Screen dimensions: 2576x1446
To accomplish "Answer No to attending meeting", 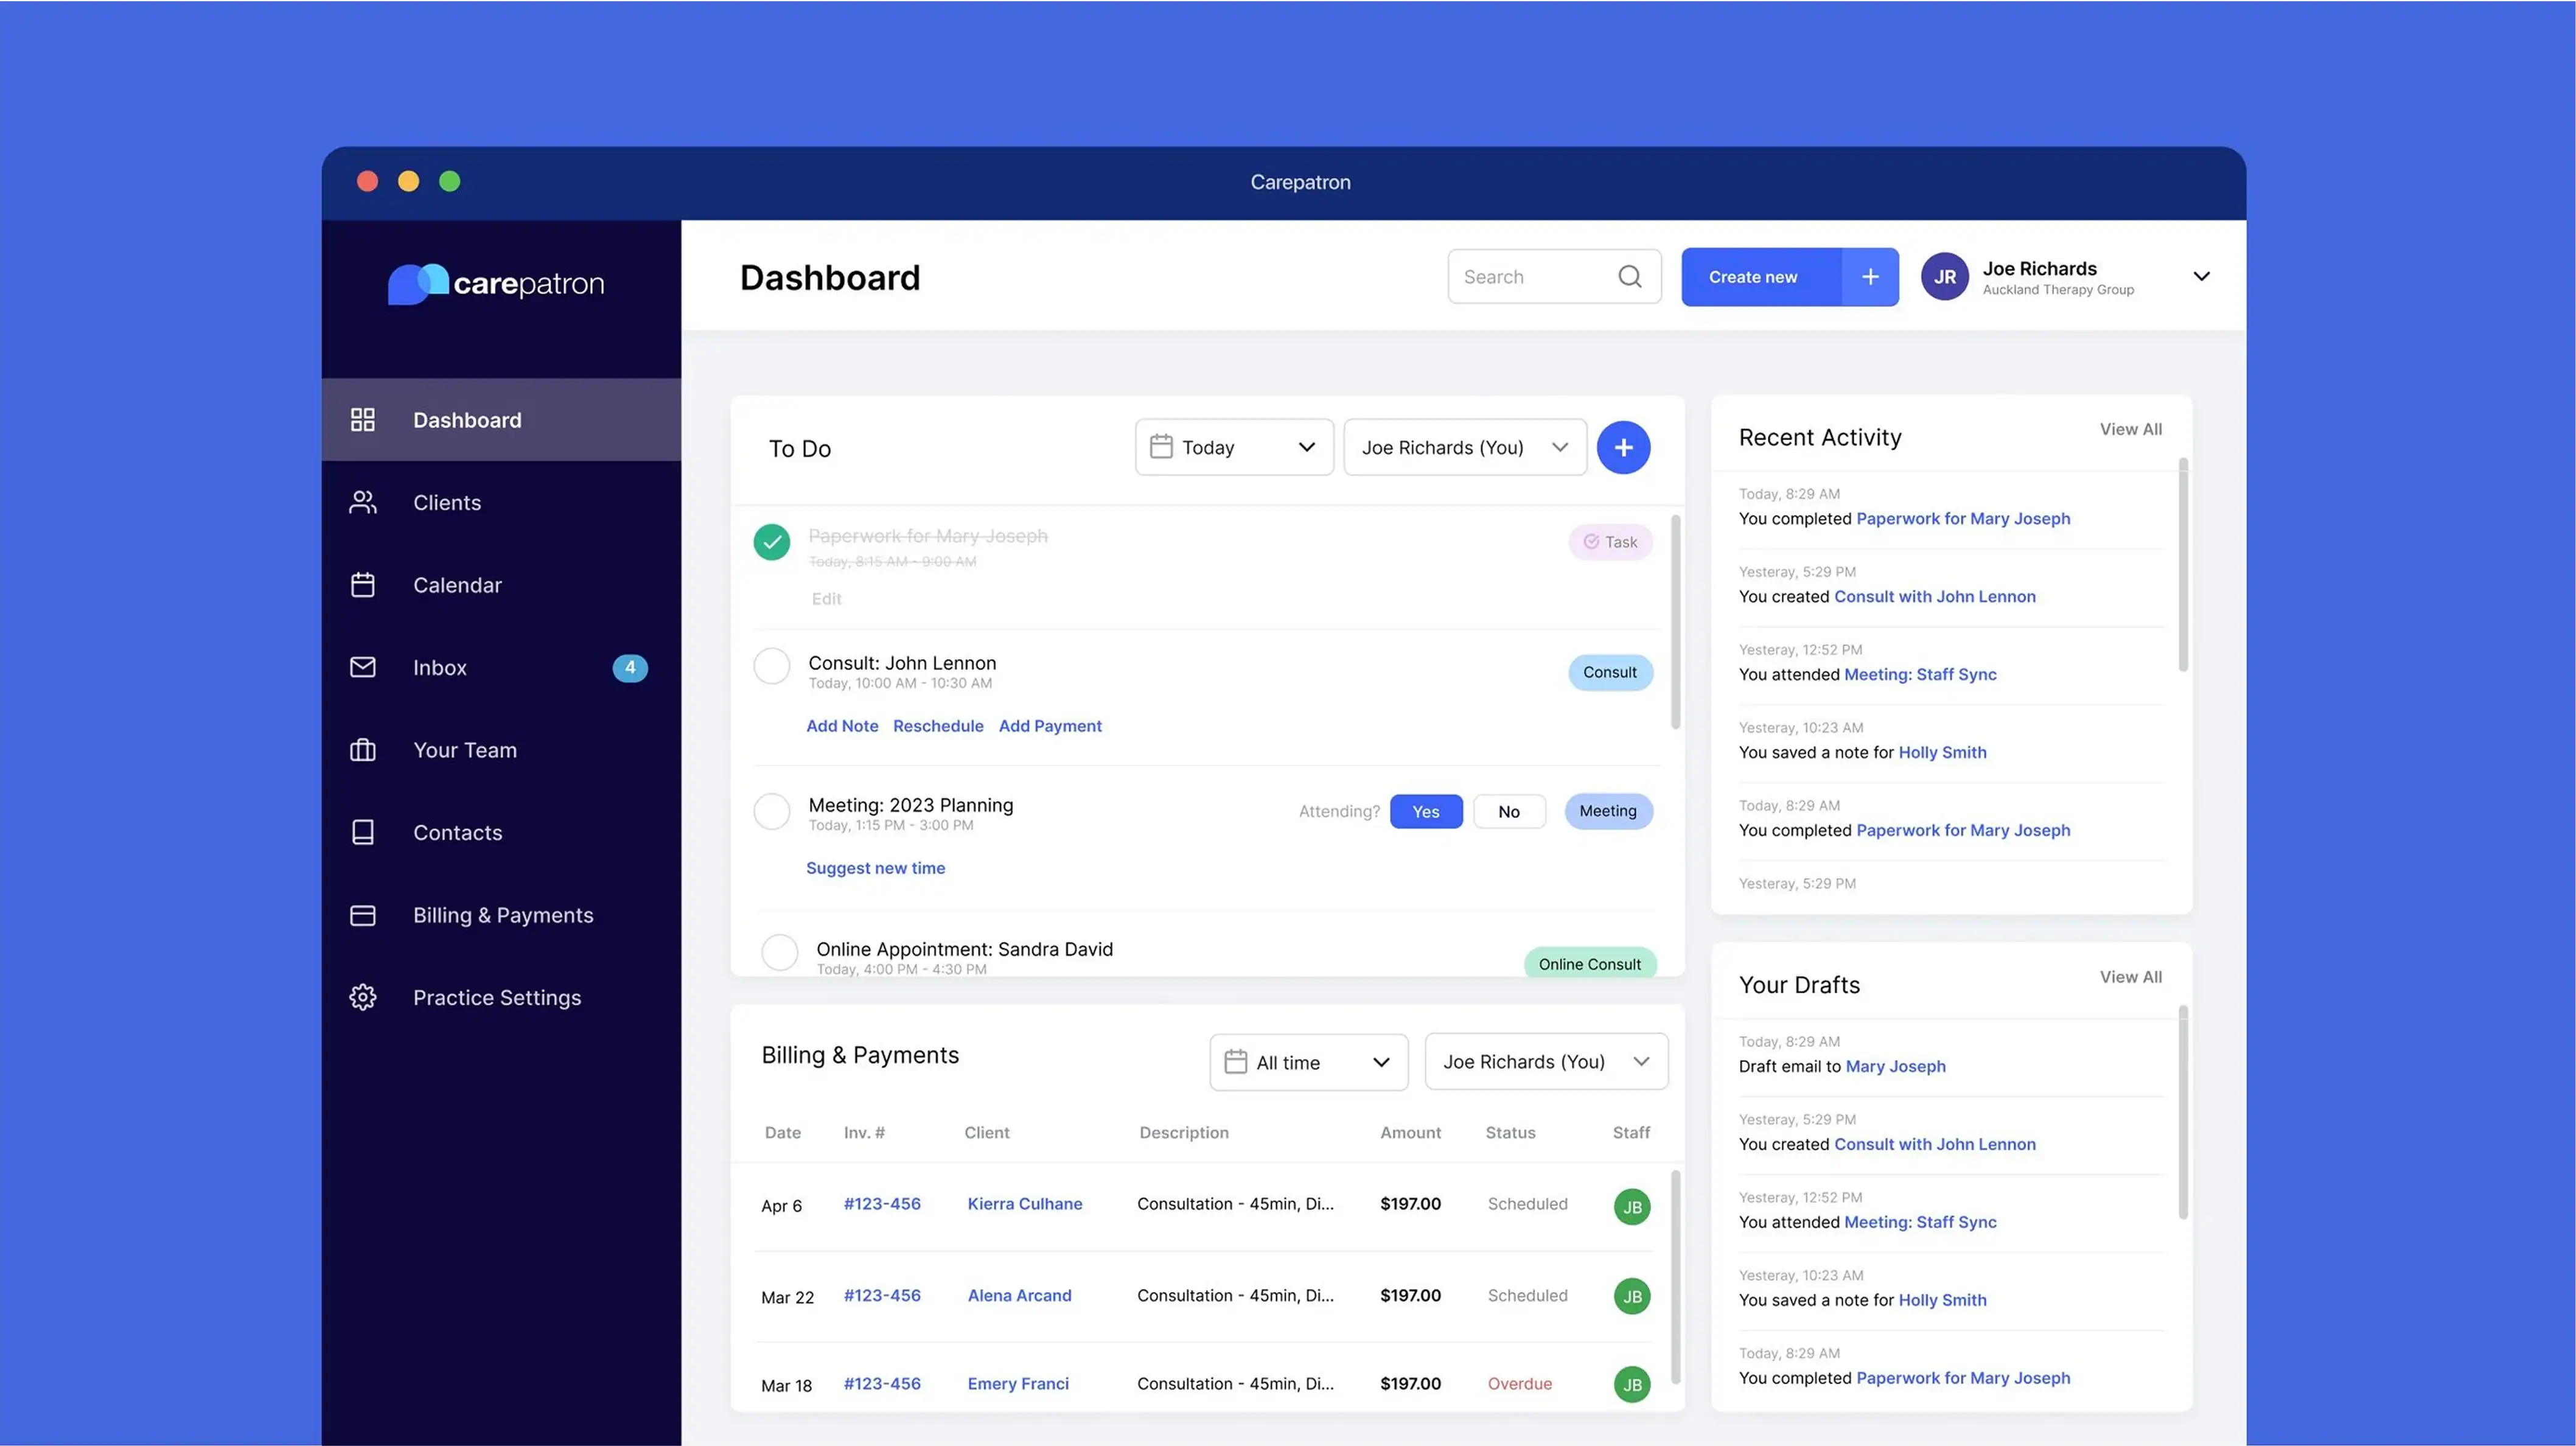I will coord(1509,811).
